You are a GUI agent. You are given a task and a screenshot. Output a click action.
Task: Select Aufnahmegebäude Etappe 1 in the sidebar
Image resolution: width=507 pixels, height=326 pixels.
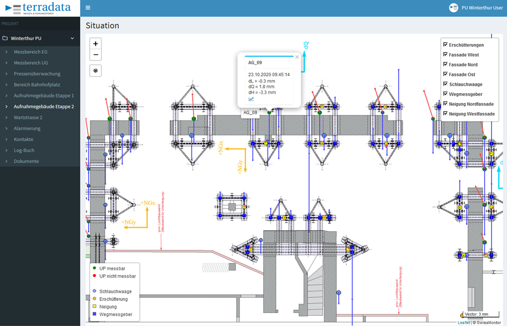44,96
